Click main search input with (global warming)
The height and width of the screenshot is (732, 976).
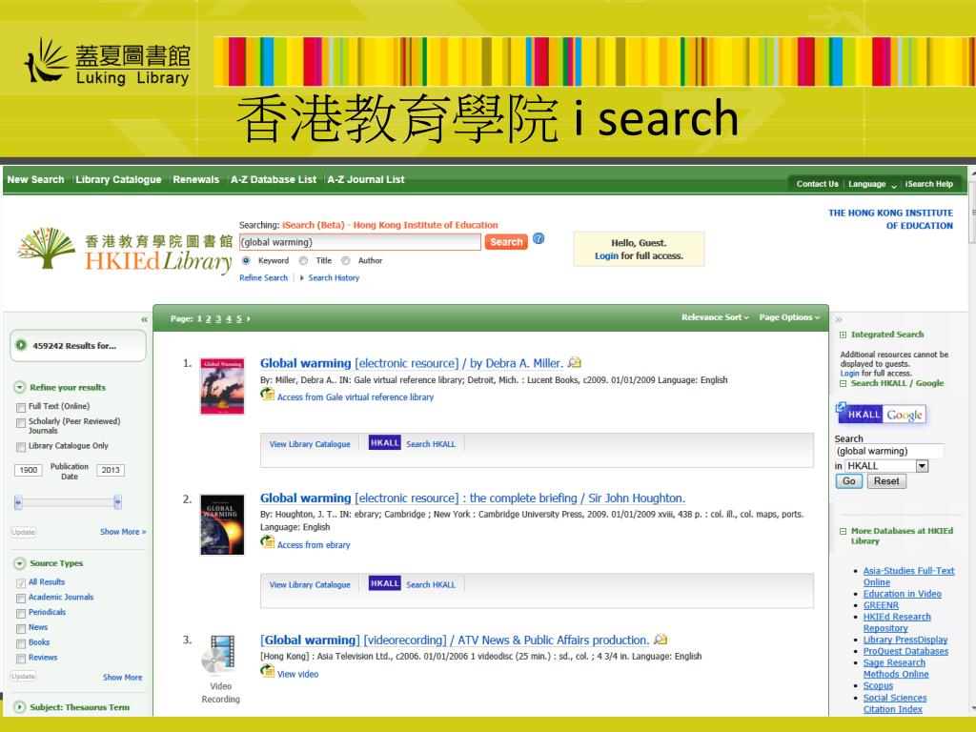click(359, 242)
